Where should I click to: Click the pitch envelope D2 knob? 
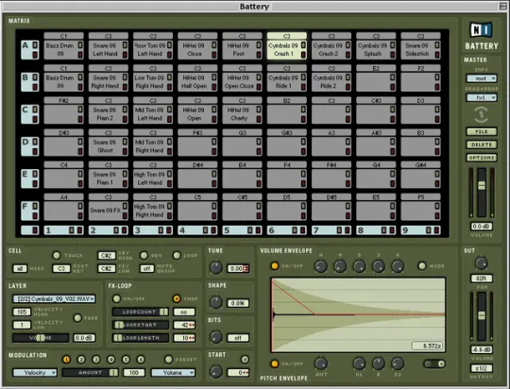398,364
